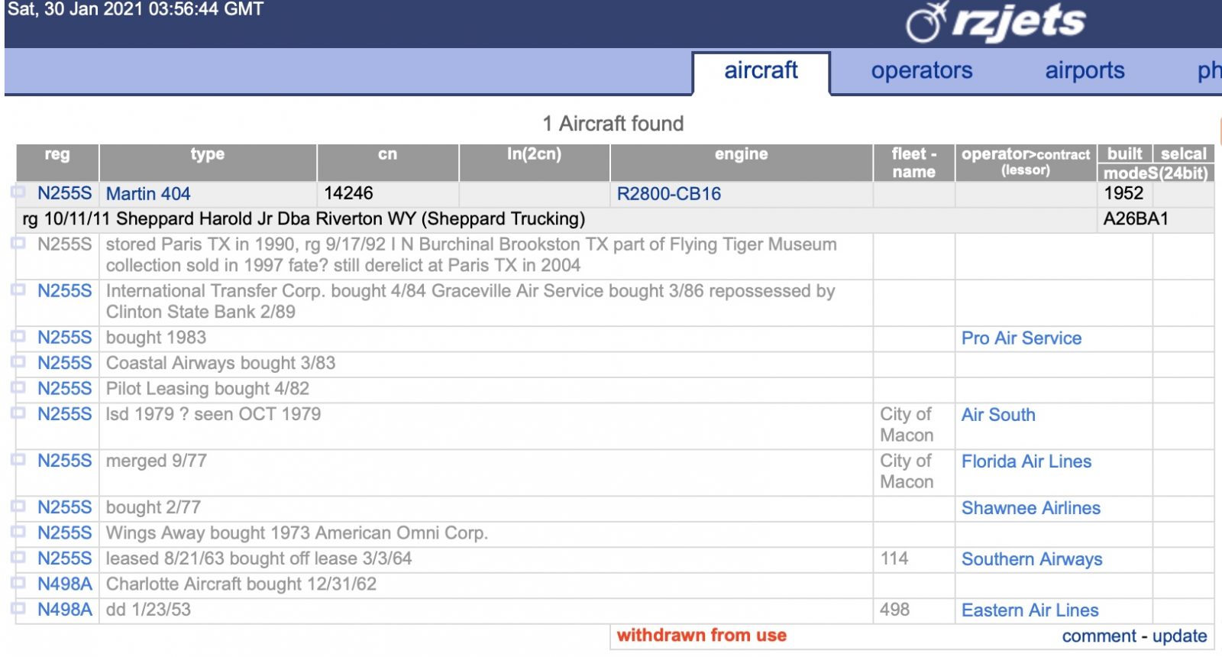Open the Eastern Air Lines operator link
1222x657 pixels.
point(1030,610)
